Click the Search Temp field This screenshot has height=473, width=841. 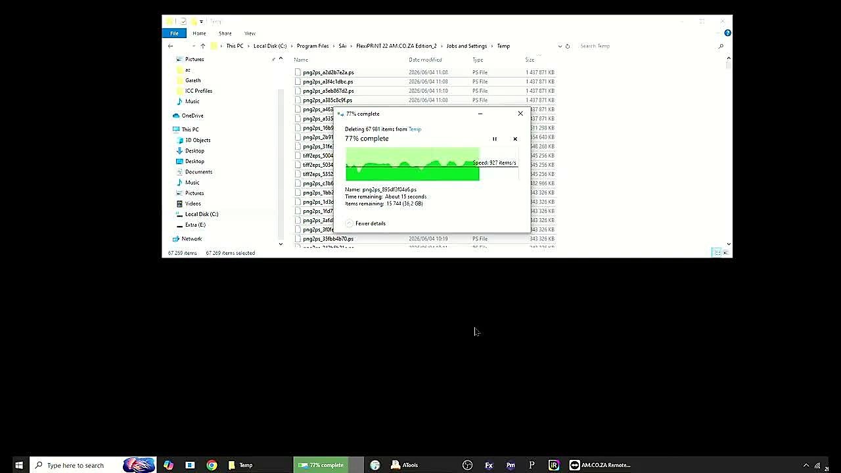coord(650,46)
